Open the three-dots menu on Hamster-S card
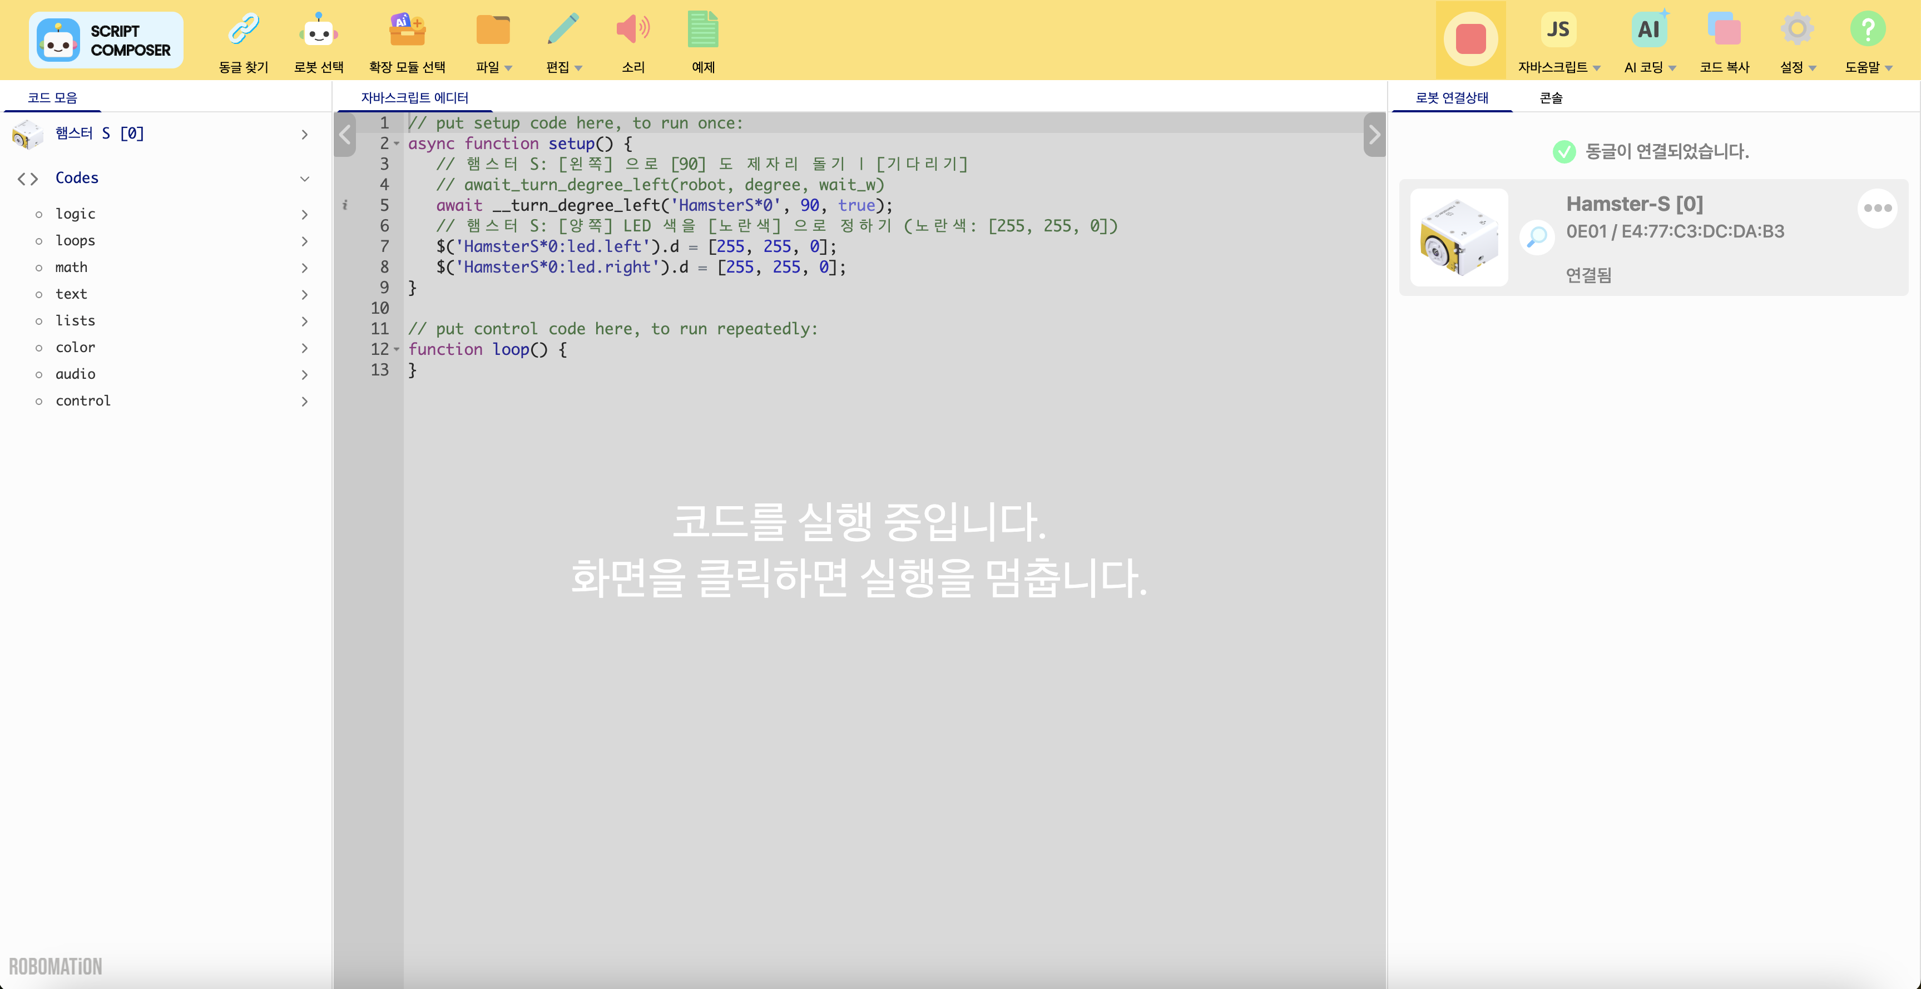The image size is (1921, 989). coord(1877,208)
